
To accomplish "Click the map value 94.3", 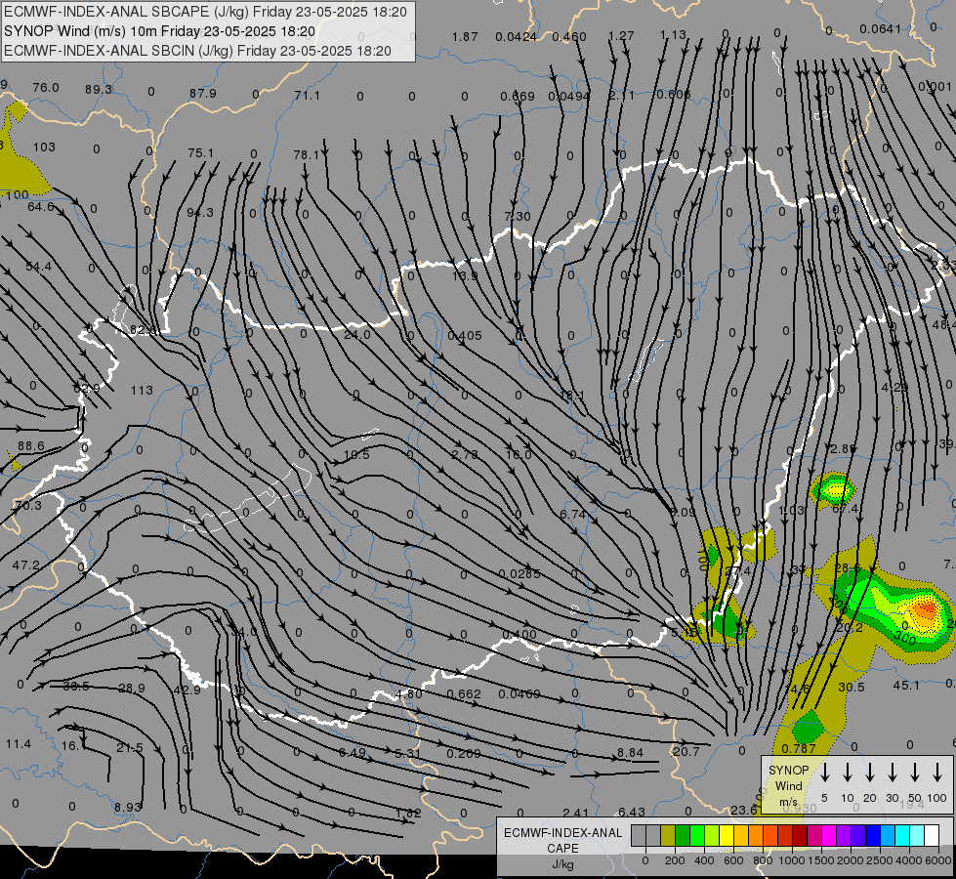I will pos(200,212).
